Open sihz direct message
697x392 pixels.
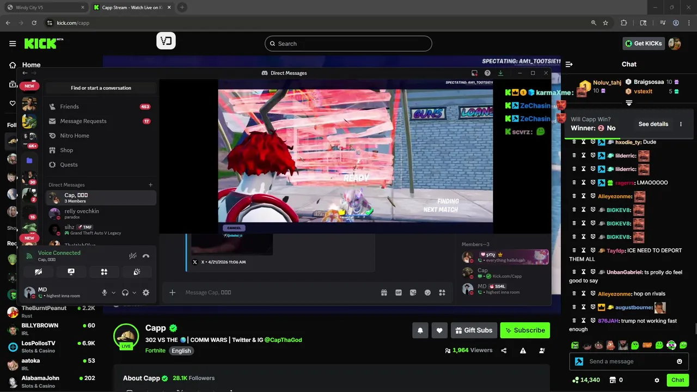(101, 229)
